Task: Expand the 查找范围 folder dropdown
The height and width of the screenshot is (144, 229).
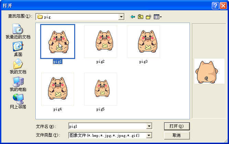Action: tap(121, 17)
